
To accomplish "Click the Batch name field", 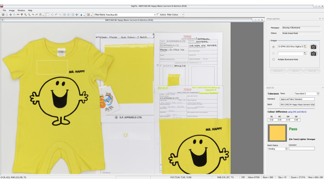I will point(297,105).
